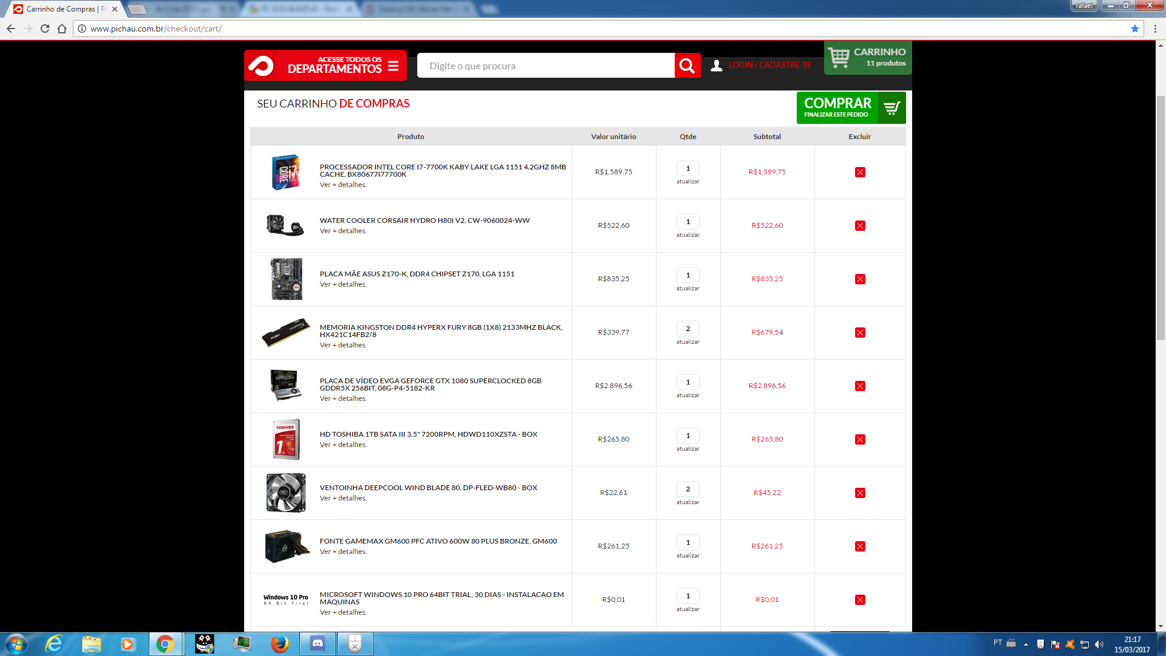
Task: Click the browser address bar URL
Action: tap(155, 29)
